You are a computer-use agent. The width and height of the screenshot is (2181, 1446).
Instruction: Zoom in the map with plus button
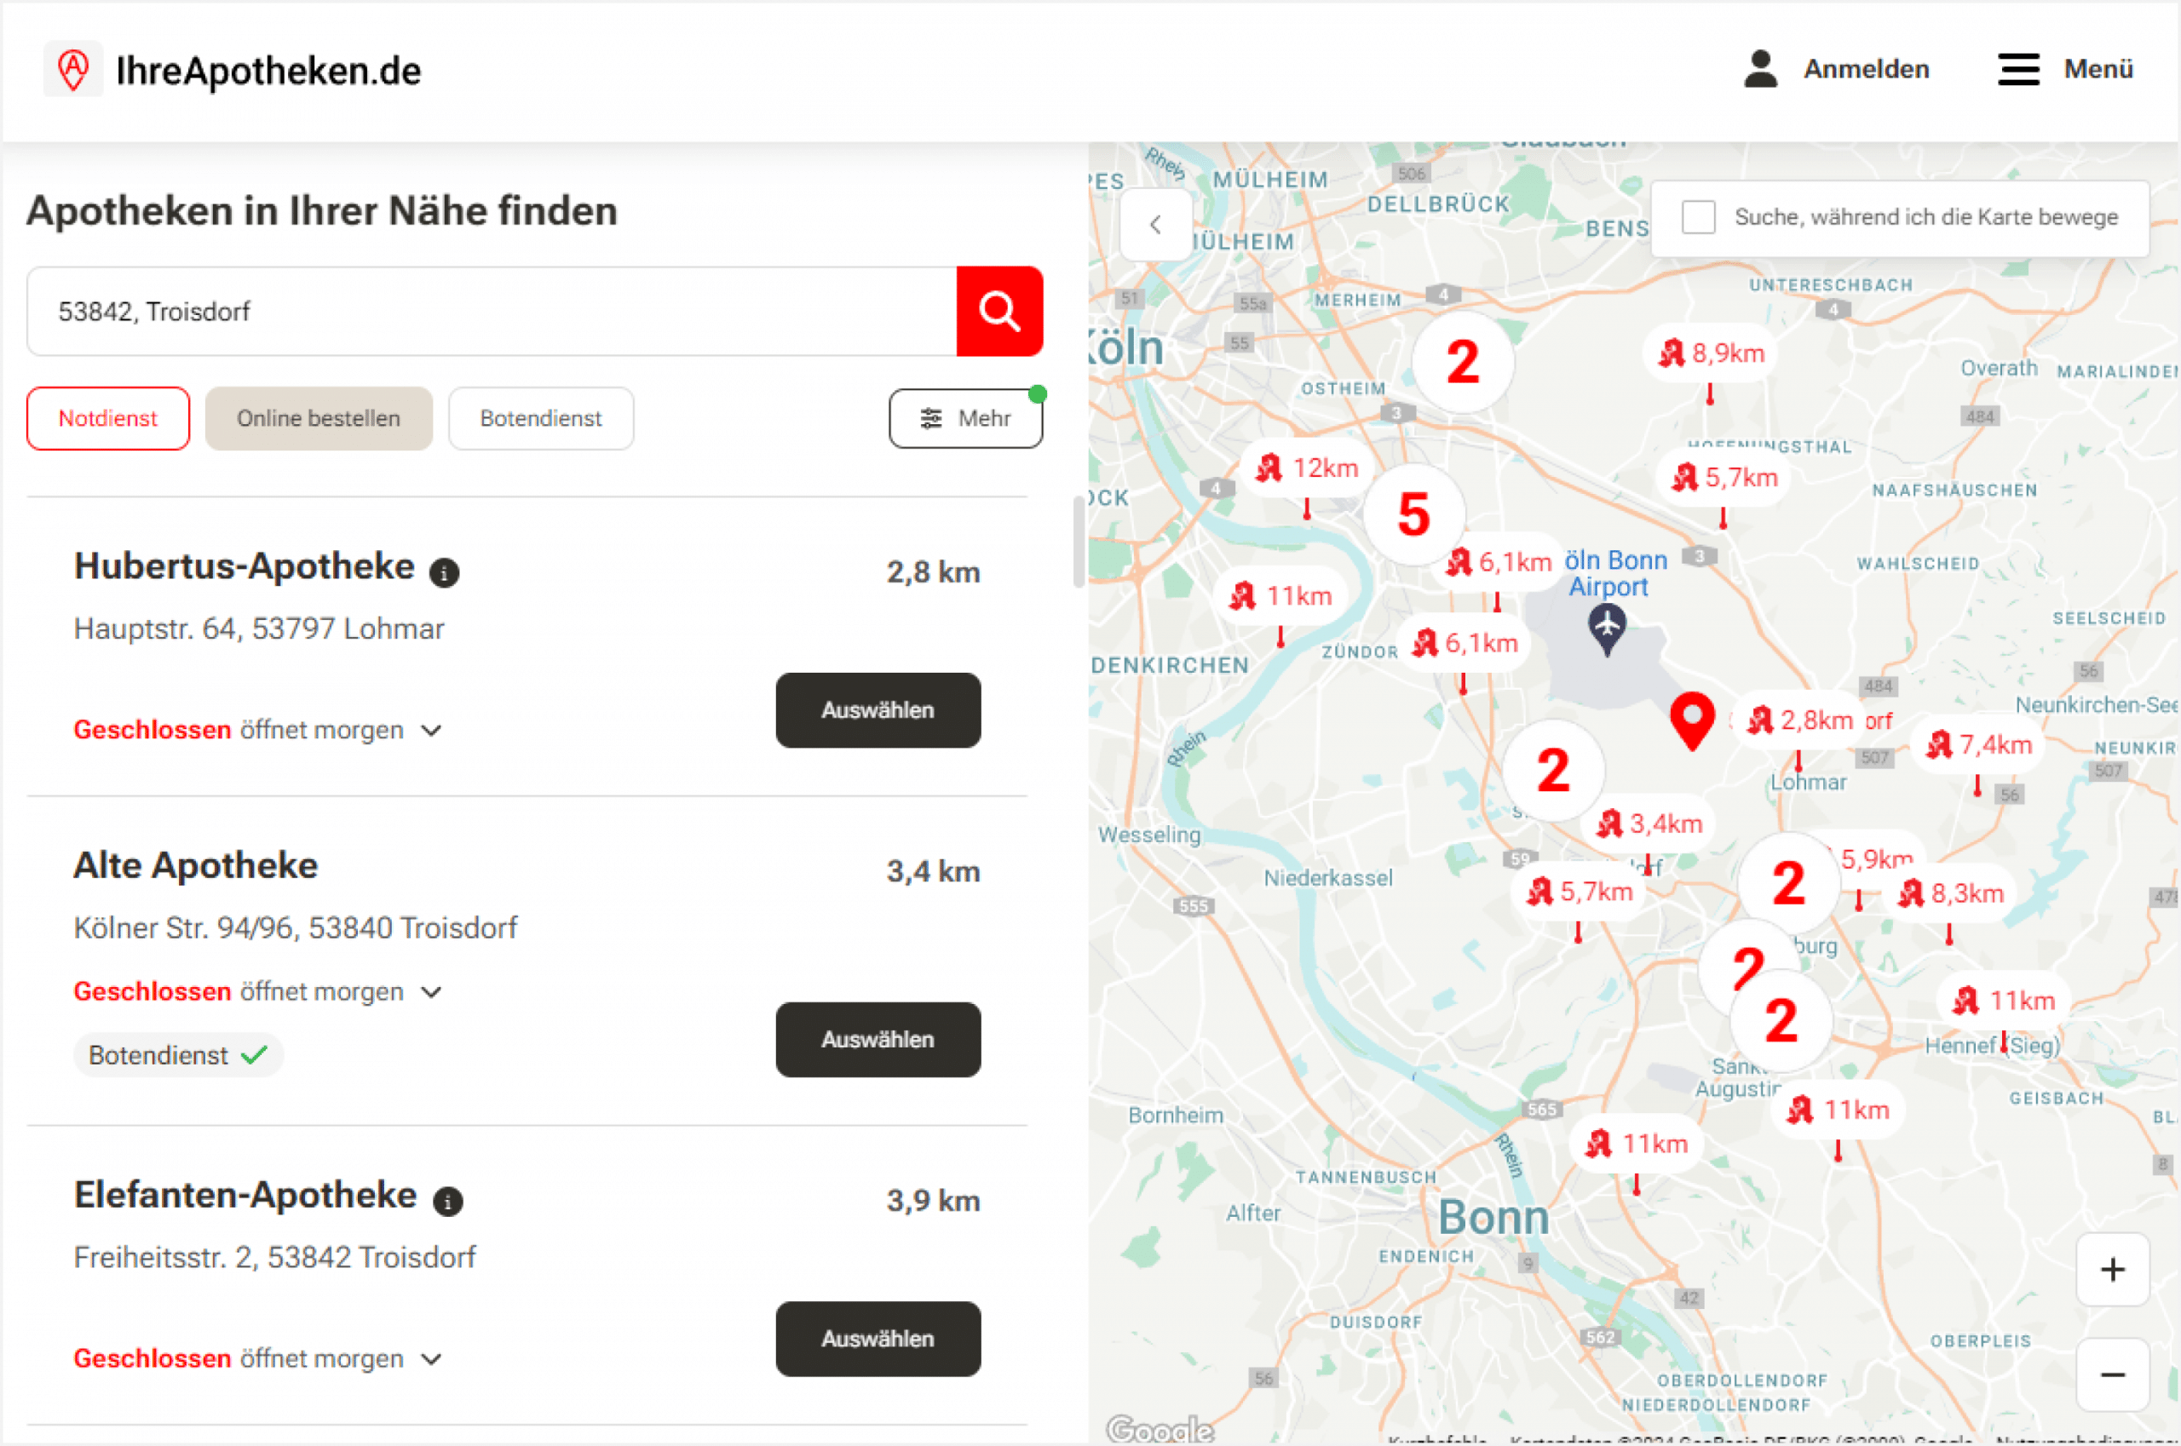(x=2112, y=1270)
